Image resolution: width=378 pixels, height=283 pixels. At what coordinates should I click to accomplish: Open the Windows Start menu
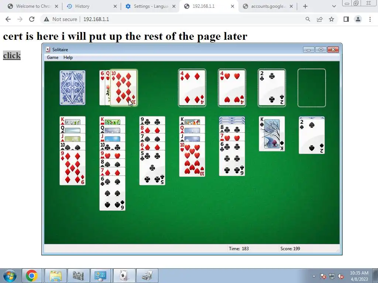point(10,276)
